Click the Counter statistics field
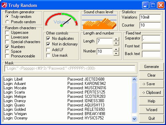The height and width of the screenshot is (125, 166). click(150, 25)
